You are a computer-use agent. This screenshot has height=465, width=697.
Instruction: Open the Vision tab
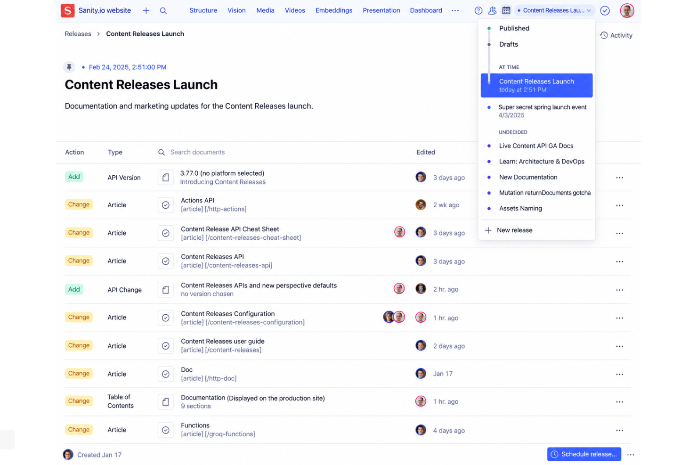tap(236, 10)
